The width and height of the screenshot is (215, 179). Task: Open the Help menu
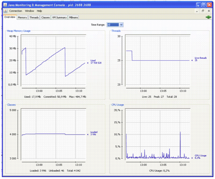pyautogui.click(x=40, y=11)
